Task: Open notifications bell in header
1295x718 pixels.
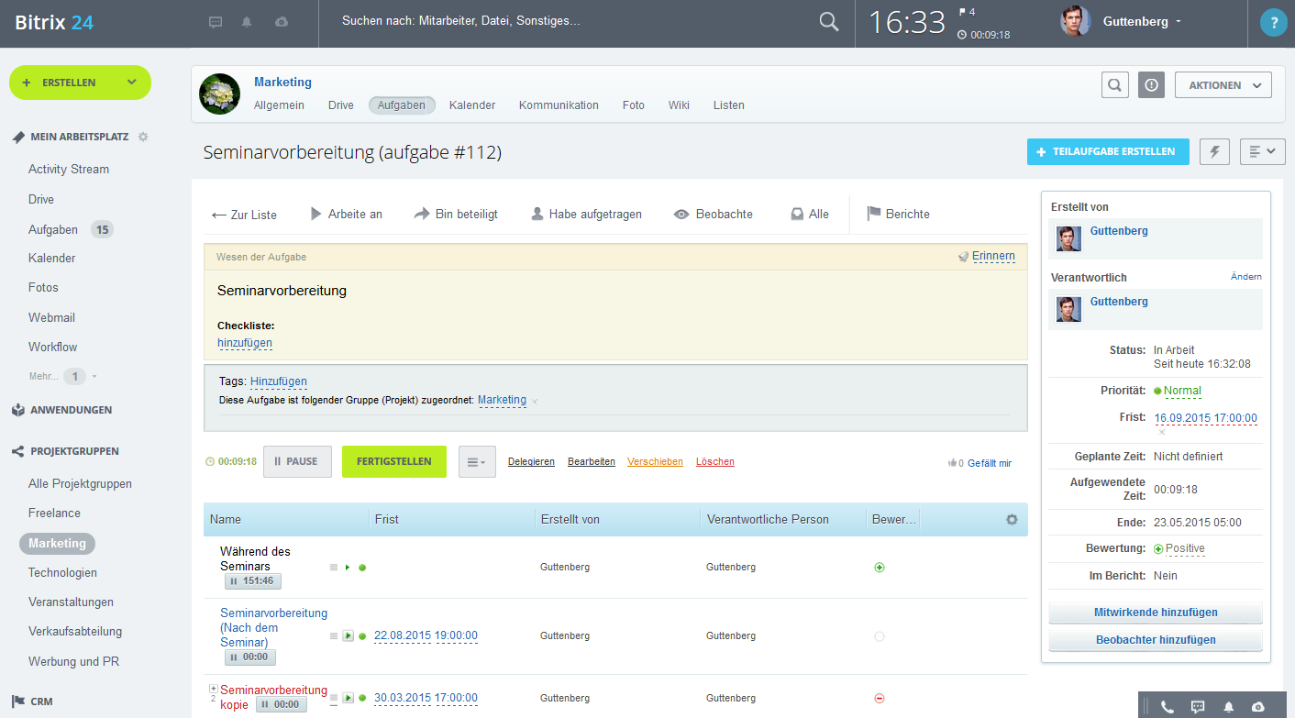Action: 247,22
